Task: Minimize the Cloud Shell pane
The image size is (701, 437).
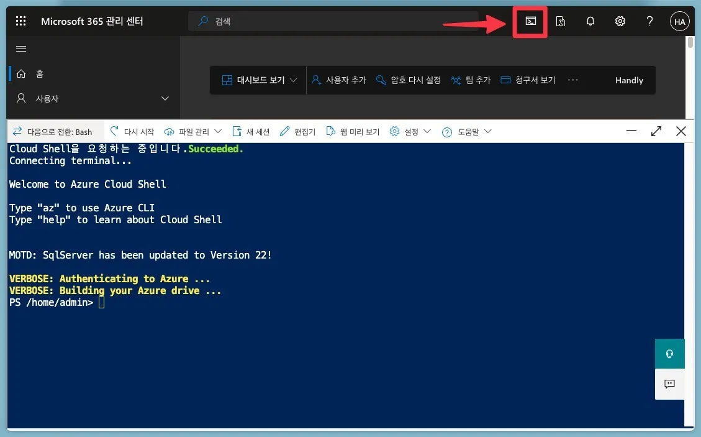Action: [631, 131]
